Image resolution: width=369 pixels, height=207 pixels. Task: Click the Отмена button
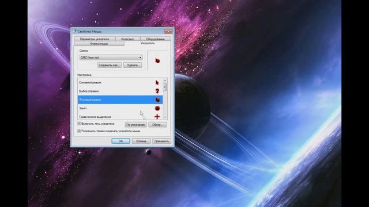pos(141,141)
